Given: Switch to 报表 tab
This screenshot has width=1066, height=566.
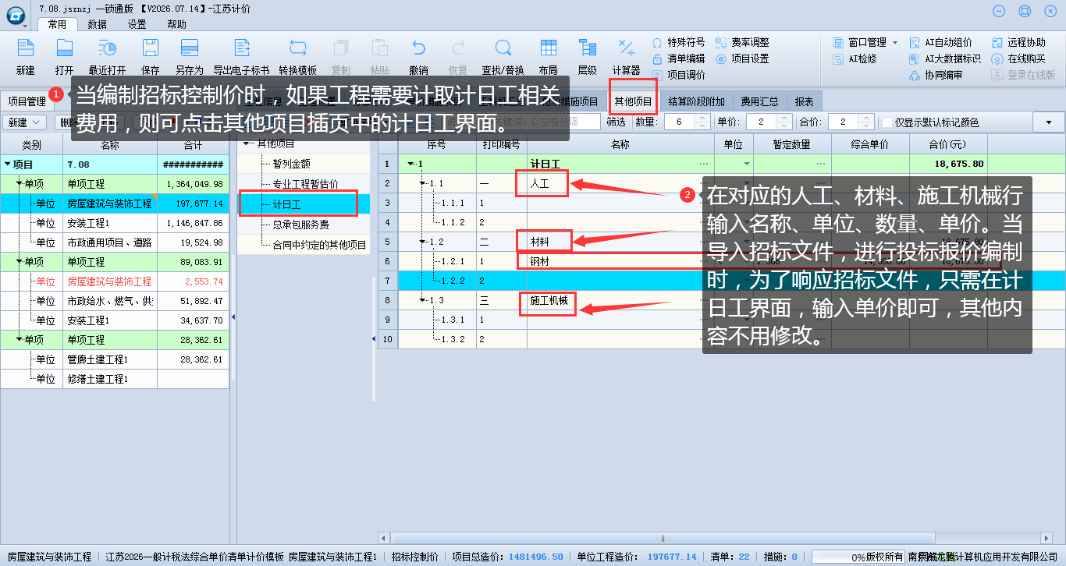Looking at the screenshot, I should [804, 101].
